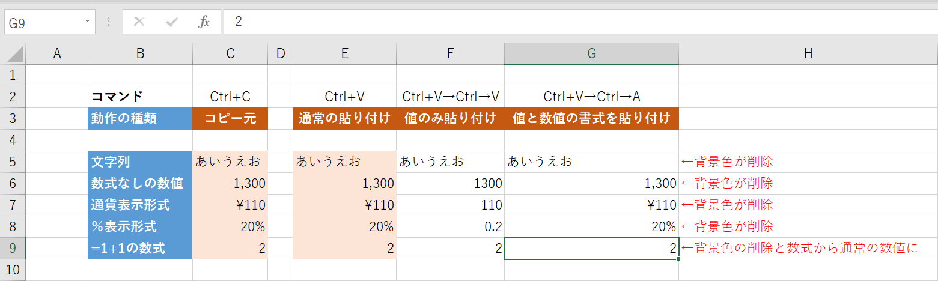This screenshot has height=281, width=938.
Task: Select row 6 header
Action: (x=13, y=183)
